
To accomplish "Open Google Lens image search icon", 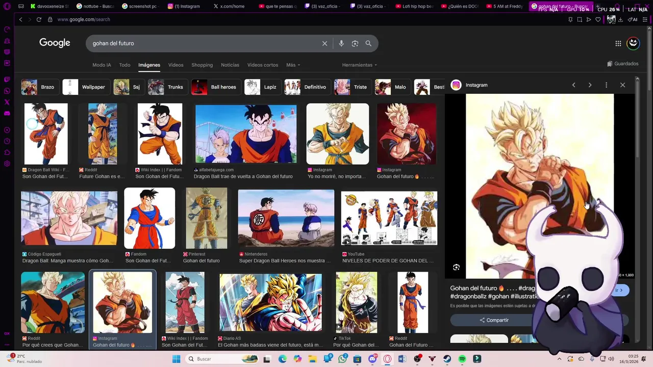I will click(x=355, y=43).
